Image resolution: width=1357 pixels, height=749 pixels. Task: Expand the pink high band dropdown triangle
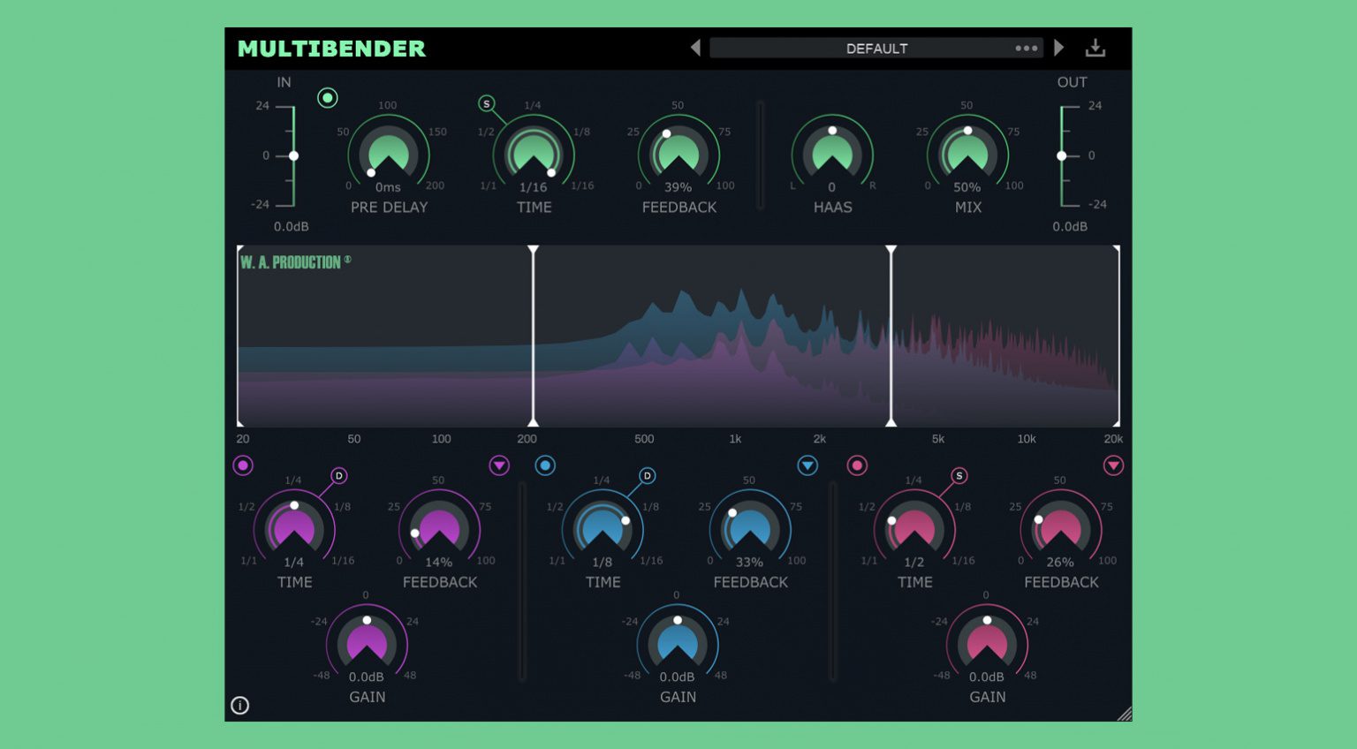tap(1113, 465)
